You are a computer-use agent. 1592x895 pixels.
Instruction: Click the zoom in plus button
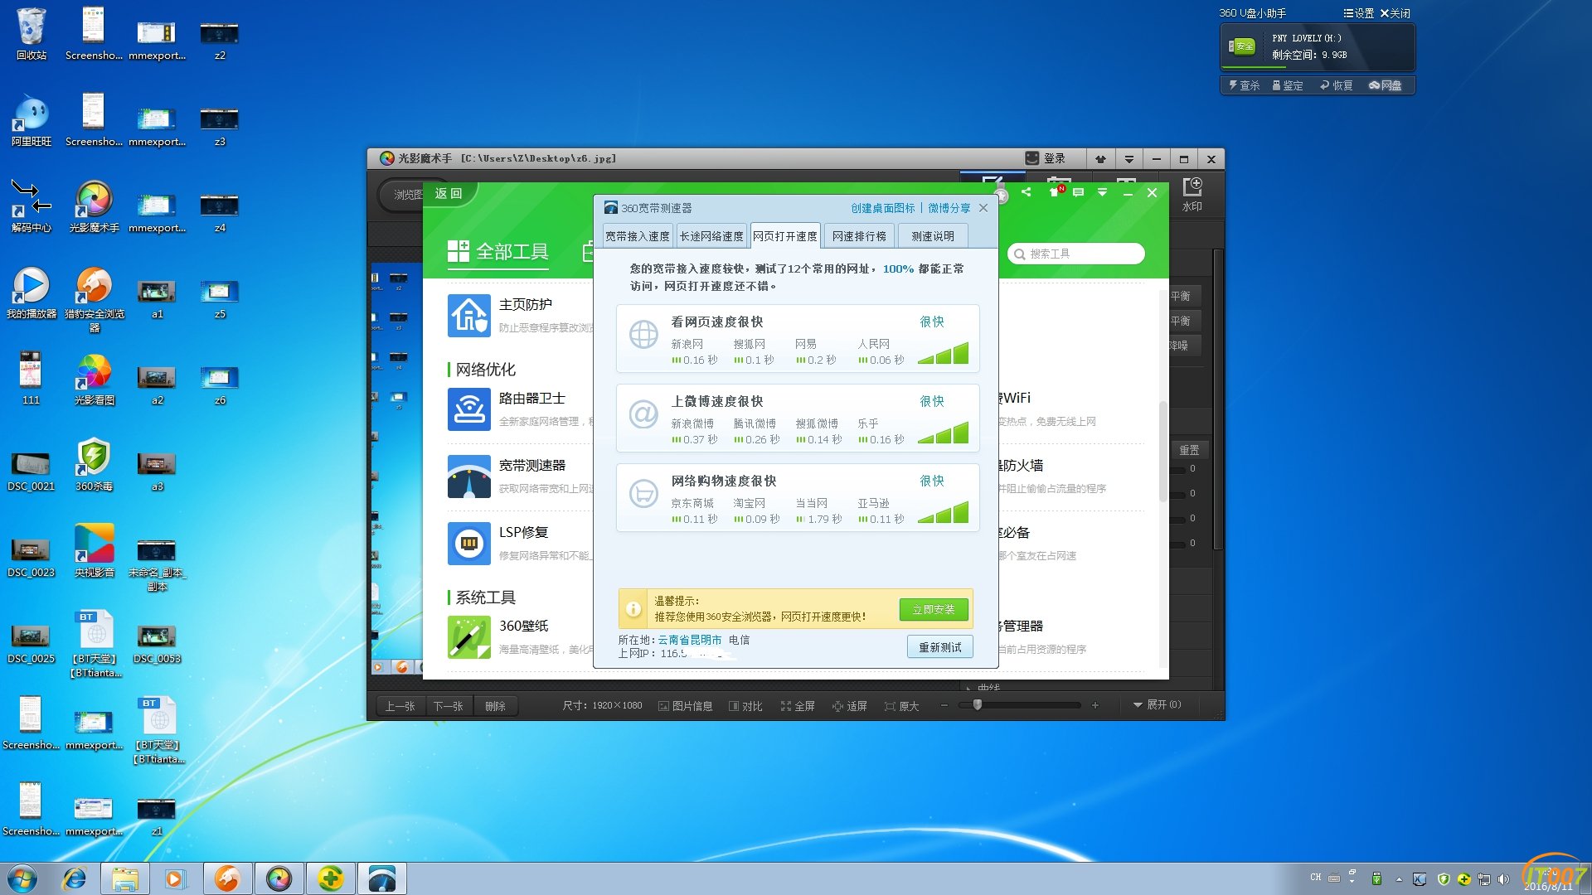click(1094, 705)
